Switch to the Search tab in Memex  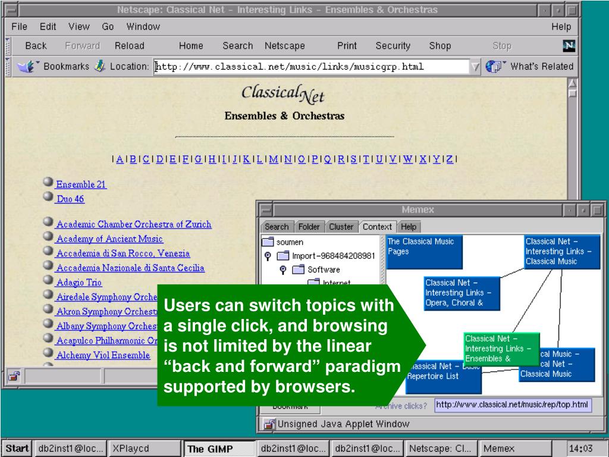277,227
